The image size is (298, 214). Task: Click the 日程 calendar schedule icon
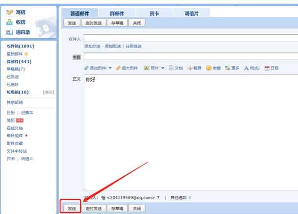click(x=267, y=68)
